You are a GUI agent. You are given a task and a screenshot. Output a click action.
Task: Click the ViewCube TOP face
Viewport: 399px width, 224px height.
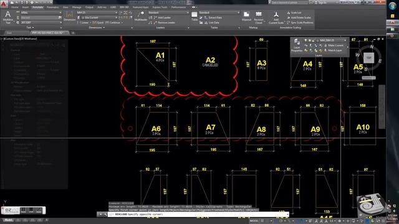point(368,58)
